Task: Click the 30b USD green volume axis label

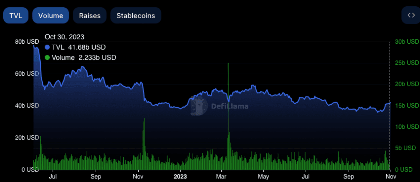Action: 407,42
